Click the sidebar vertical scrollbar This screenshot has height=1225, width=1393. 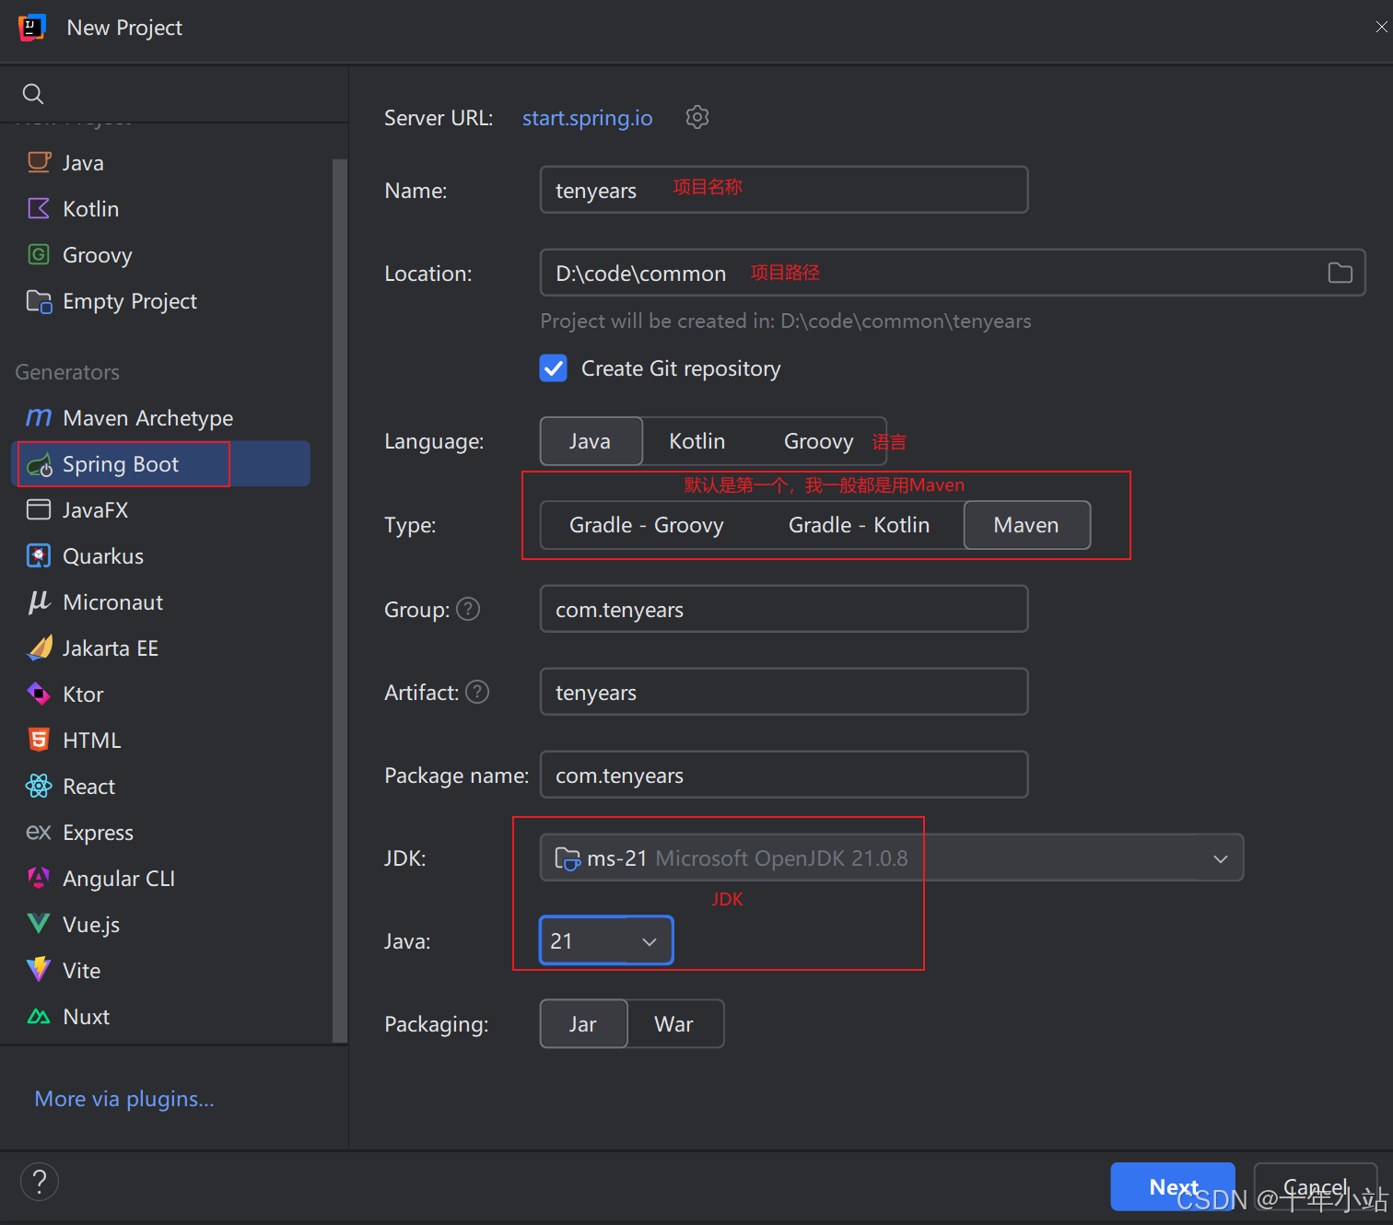tap(339, 599)
